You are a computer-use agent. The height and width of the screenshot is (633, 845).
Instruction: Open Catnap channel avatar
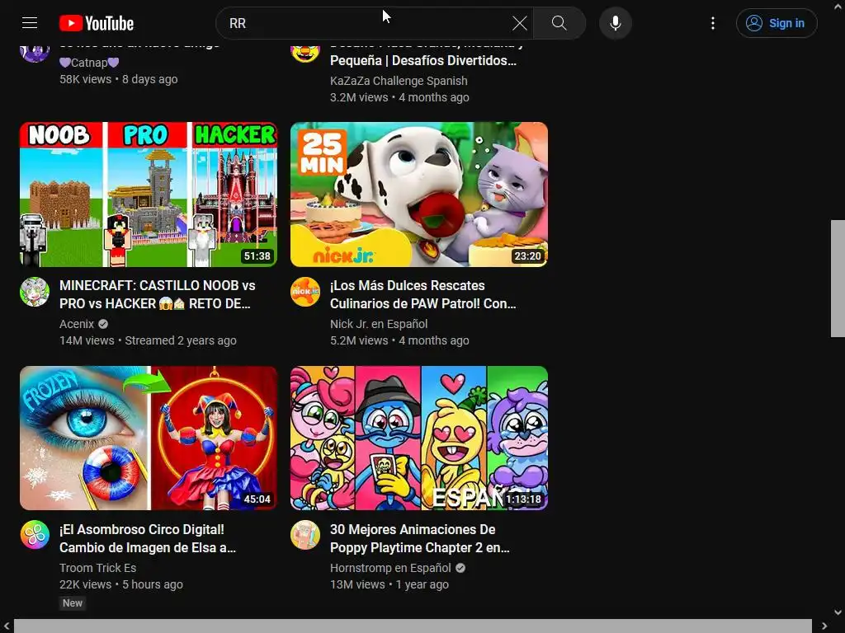(35, 54)
